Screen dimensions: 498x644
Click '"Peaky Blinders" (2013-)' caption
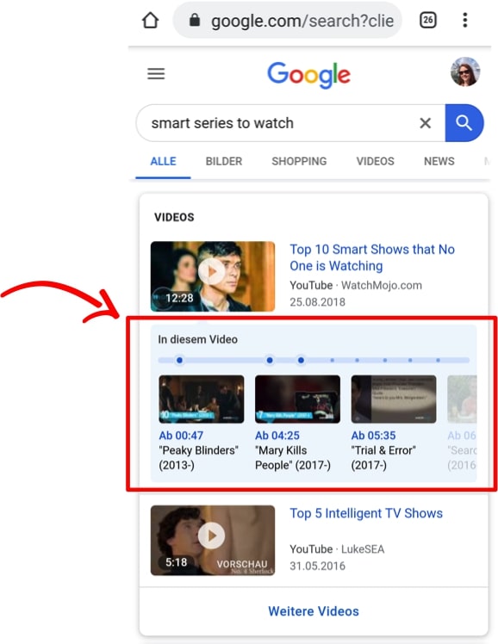click(x=198, y=458)
